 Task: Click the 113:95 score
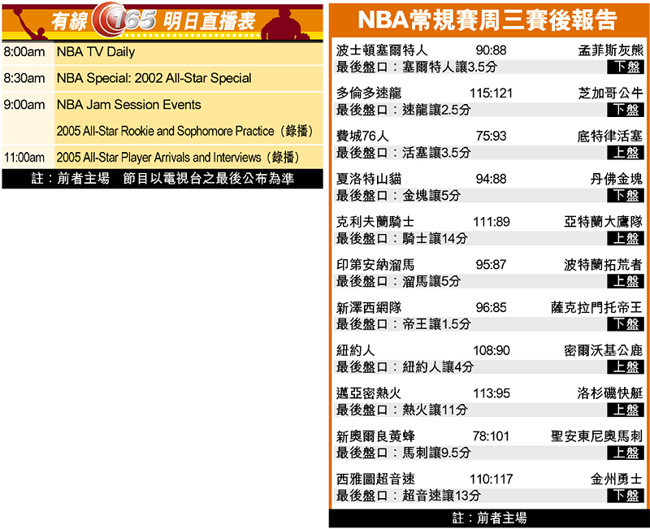[x=492, y=393]
